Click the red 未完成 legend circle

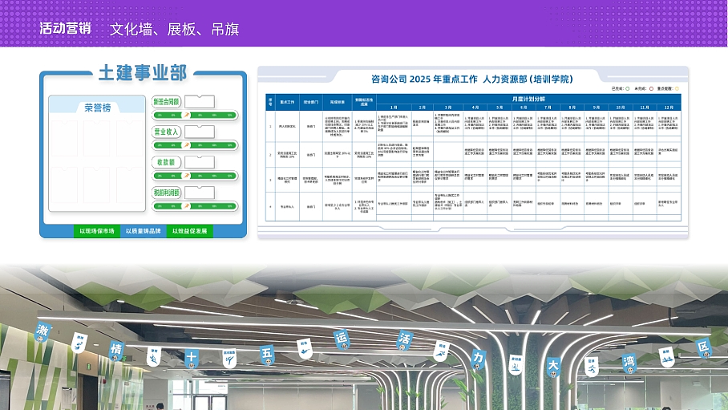[651, 88]
